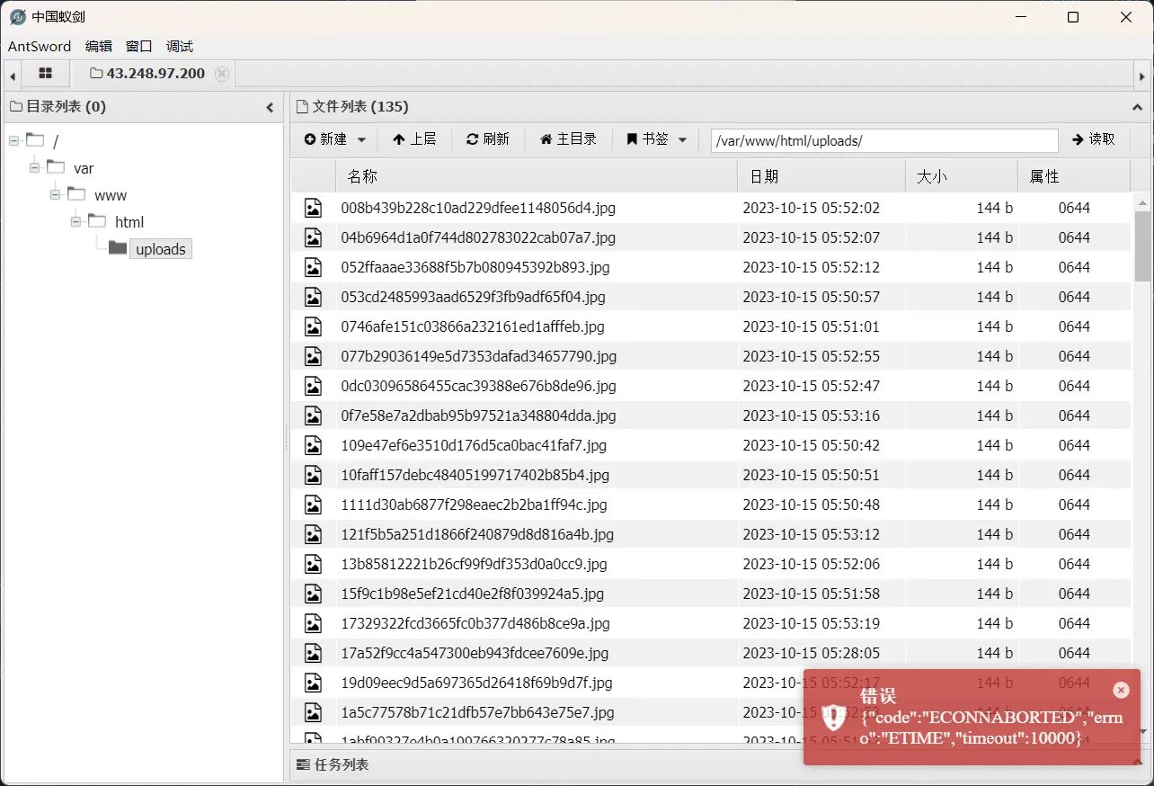Collapse the html folder tree node
1154x786 pixels.
[x=76, y=221]
